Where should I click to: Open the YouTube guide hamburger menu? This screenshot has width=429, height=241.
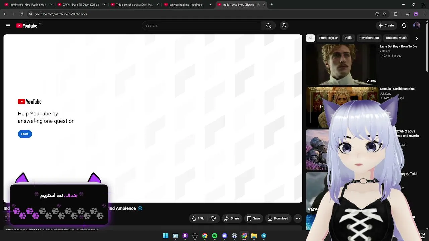[8, 26]
